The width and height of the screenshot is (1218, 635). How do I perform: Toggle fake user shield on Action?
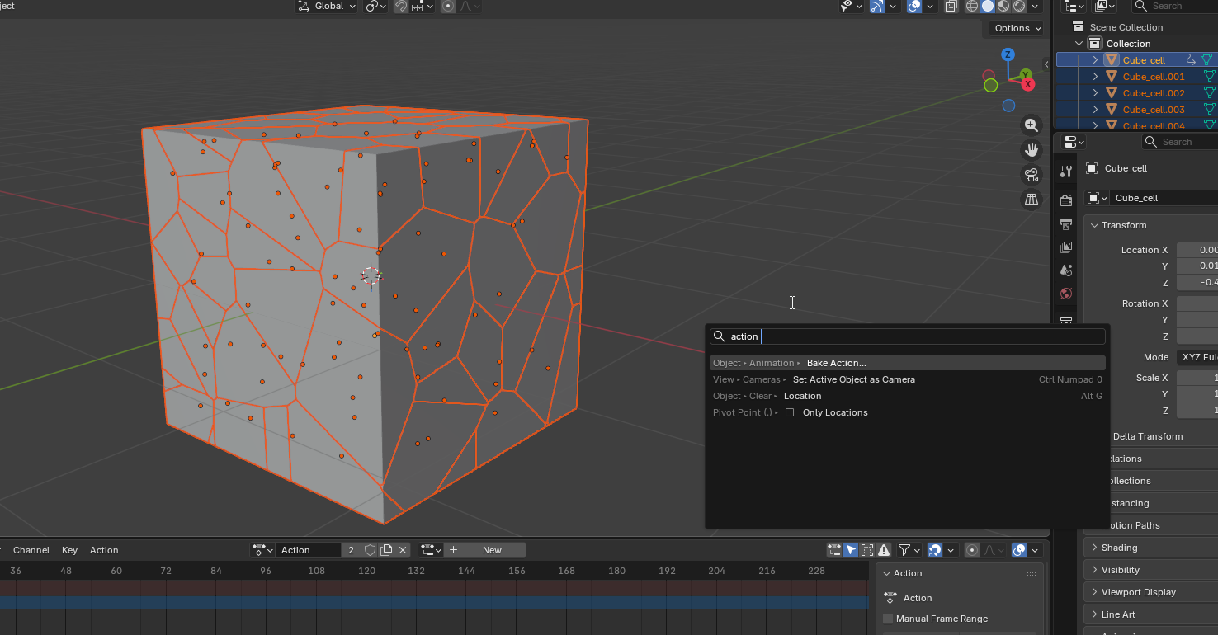(371, 550)
